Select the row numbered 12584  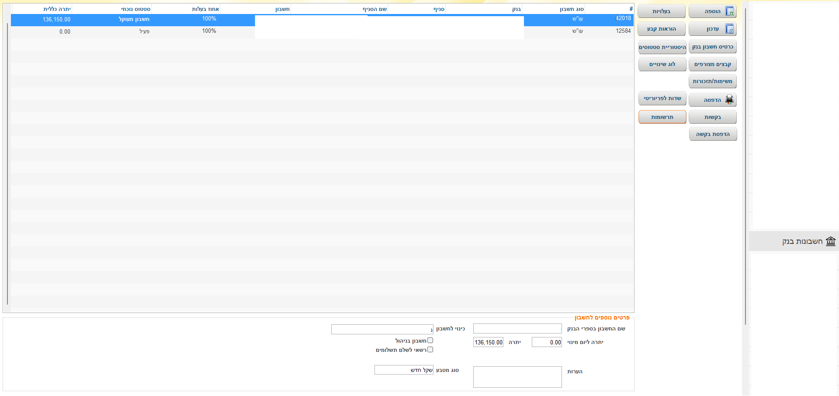322,31
